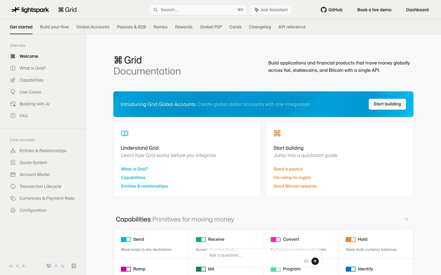
Task: Click Book a live demo
Action: coord(374,10)
